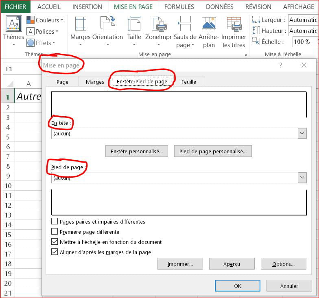The height and width of the screenshot is (298, 319).
Task: Expand the En-tête dropdown arrow
Action: pyautogui.click(x=302, y=133)
